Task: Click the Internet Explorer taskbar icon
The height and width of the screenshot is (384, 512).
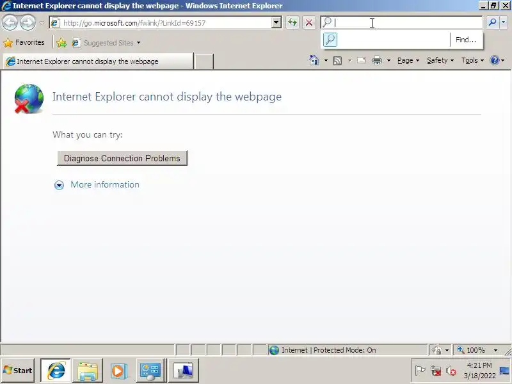Action: click(56, 371)
